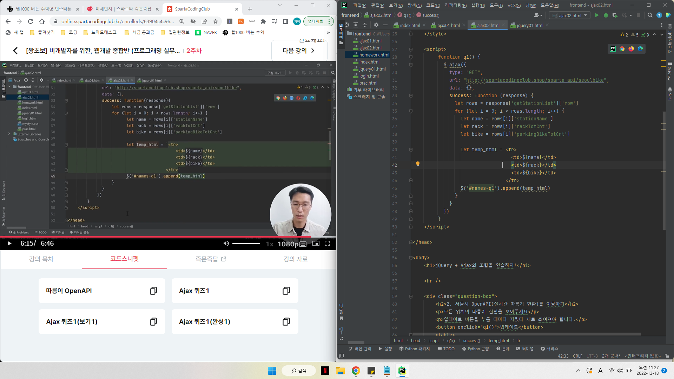
Task: Expand 외부 라이브러리 in project tree
Action: click(x=365, y=90)
